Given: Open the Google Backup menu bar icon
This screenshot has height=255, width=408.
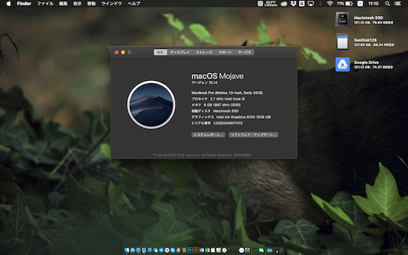Looking at the screenshot, I should pyautogui.click(x=302, y=3).
